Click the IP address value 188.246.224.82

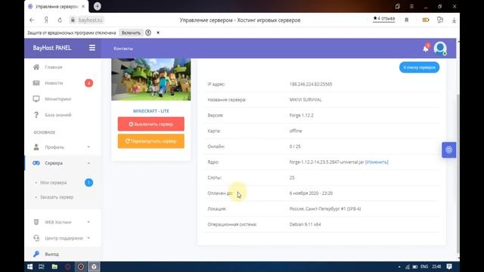[x=311, y=84]
